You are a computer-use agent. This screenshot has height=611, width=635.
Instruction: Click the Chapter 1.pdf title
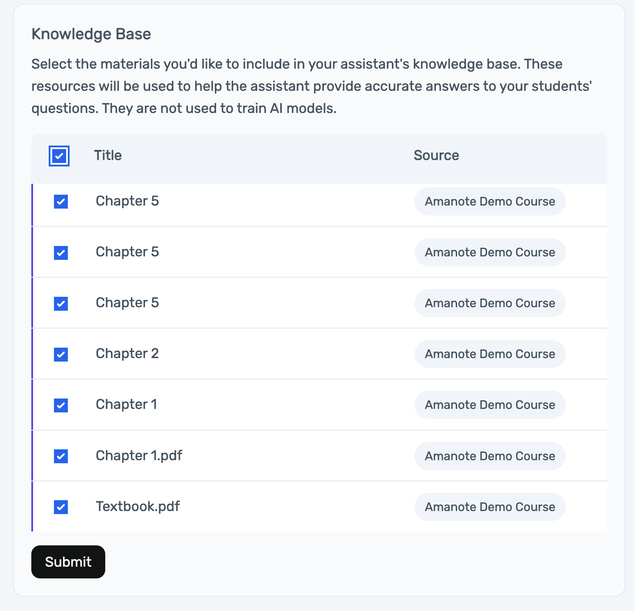coord(139,455)
